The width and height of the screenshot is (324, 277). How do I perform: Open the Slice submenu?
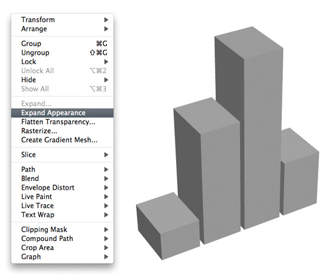pos(63,155)
